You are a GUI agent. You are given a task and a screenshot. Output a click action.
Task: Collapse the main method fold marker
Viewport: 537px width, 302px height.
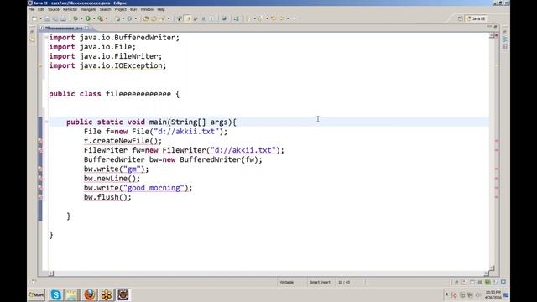click(46, 122)
